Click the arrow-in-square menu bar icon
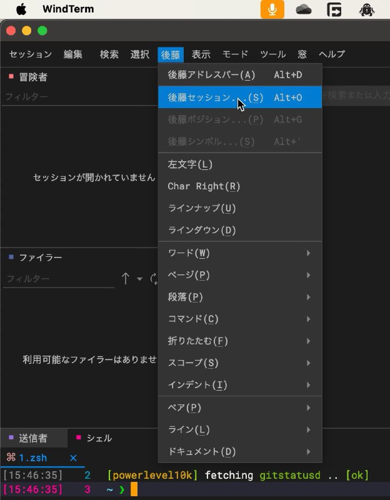The image size is (390, 500). 334,9
